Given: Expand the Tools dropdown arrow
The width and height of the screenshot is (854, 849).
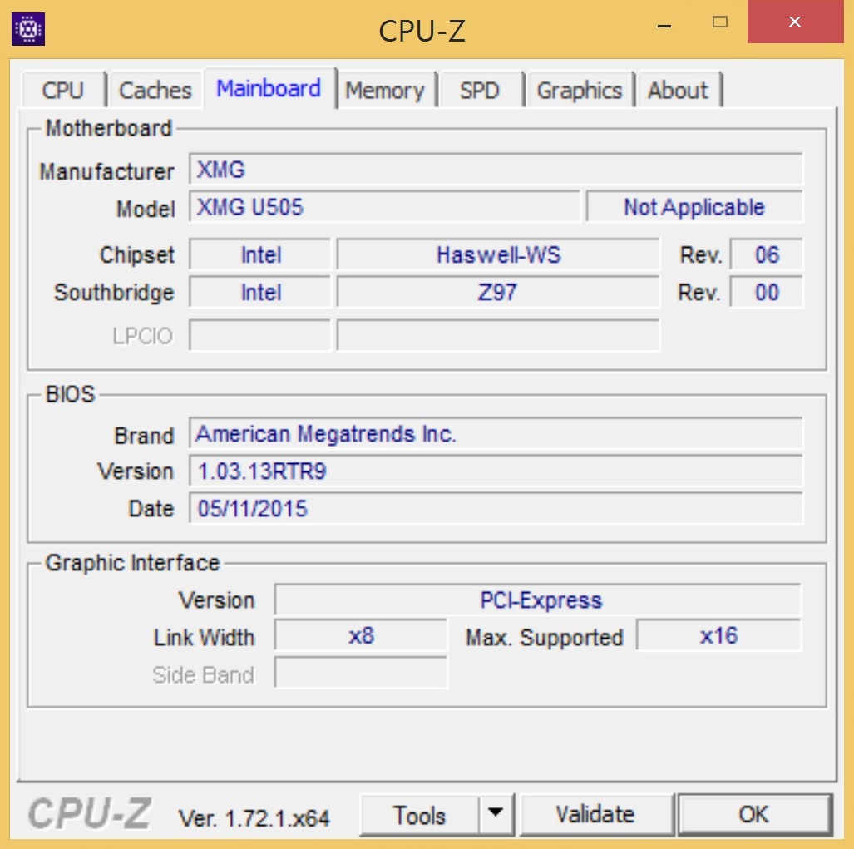Looking at the screenshot, I should point(496,815).
